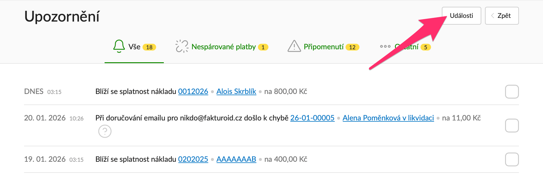The height and width of the screenshot is (175, 543).
Task: Switch to Připomenutí tab
Action: tap(323, 47)
